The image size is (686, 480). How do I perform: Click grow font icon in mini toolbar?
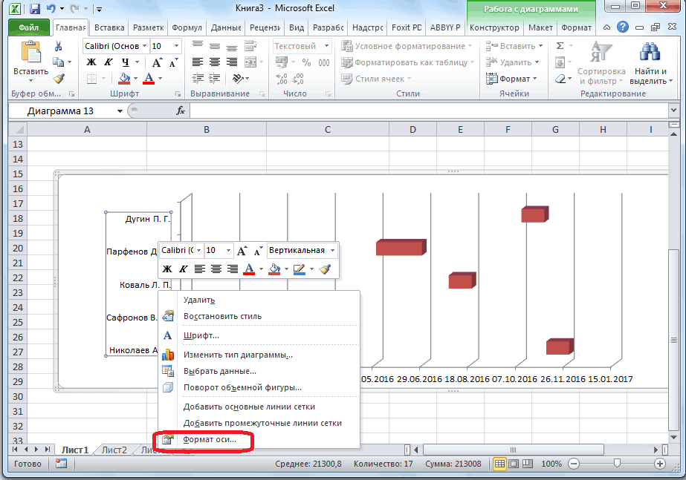point(245,251)
